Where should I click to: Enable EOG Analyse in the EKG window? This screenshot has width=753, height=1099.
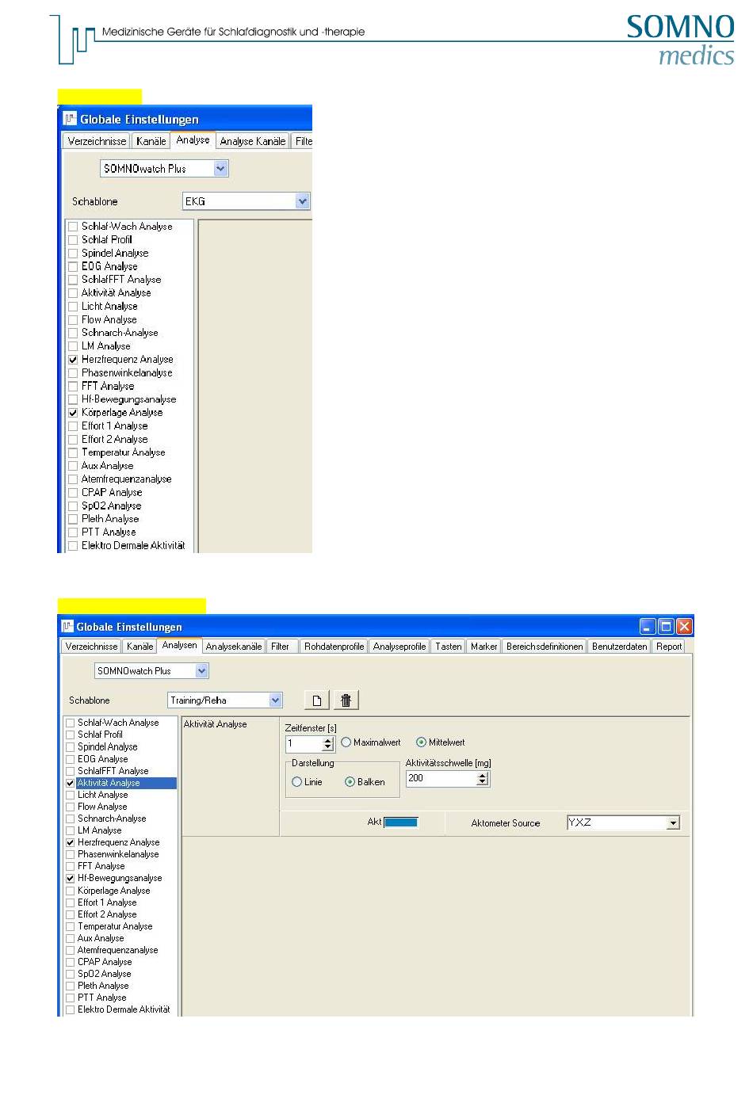[x=73, y=267]
